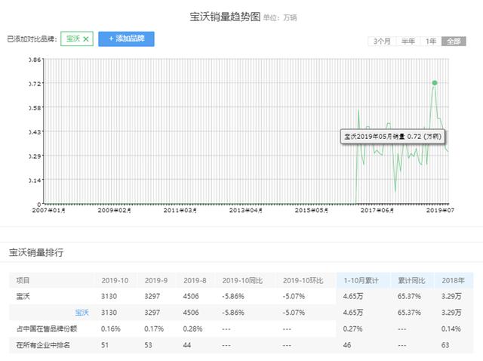The height and width of the screenshot is (361, 483).
Task: Click the 2019-10同比 column header
Action: tap(242, 280)
